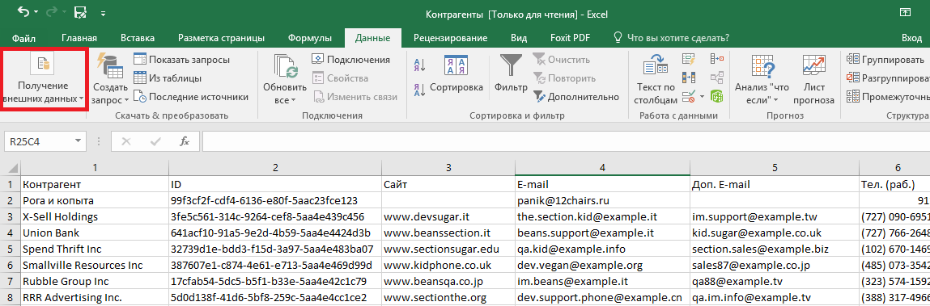Open the ribbon display options icon
Viewport: 930px width, 306px height.
tap(905, 12)
